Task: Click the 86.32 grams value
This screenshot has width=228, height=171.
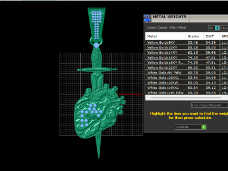Action: [193, 67]
